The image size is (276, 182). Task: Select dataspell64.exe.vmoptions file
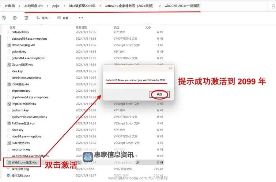29,39
